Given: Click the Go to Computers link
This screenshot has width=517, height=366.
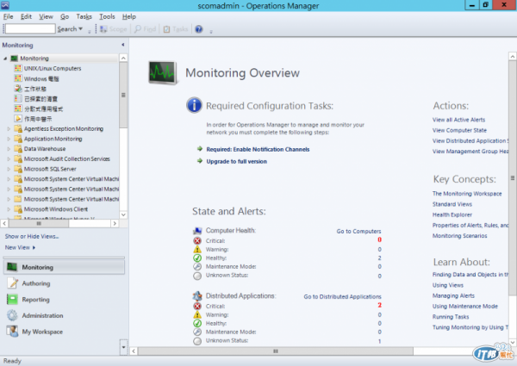Looking at the screenshot, I should 358,232.
